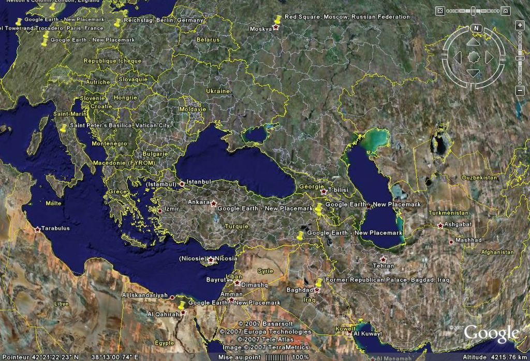The image size is (530, 361).
Task: Click the Istanbul city dot marker
Action: click(x=182, y=184)
